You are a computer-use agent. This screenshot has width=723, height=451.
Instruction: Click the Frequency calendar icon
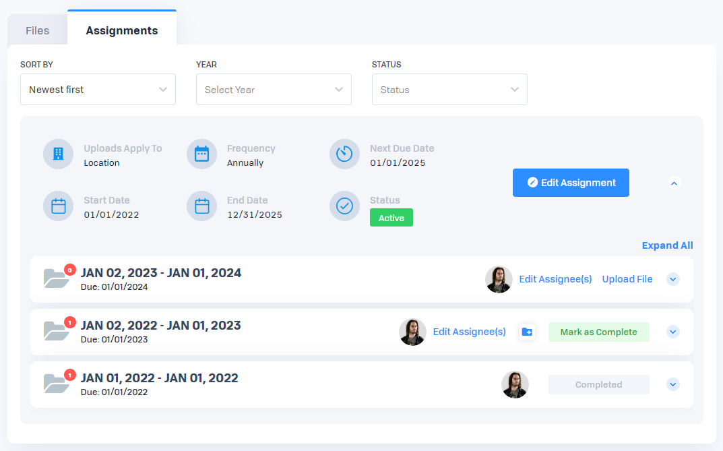(x=201, y=154)
